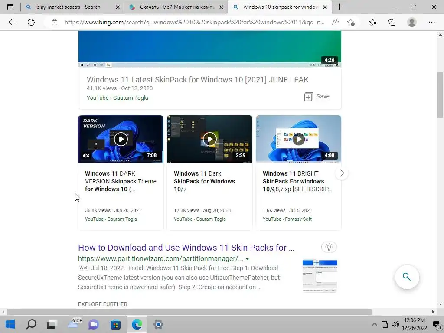Open taskbar Search magnifier

[31, 324]
